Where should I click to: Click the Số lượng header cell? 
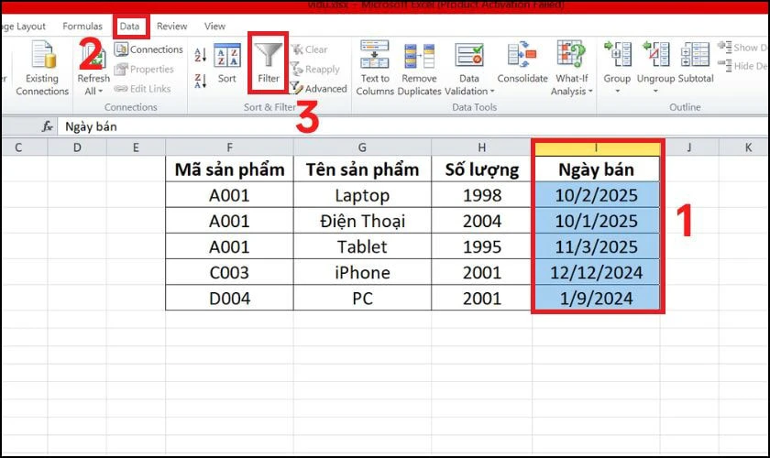(x=482, y=169)
